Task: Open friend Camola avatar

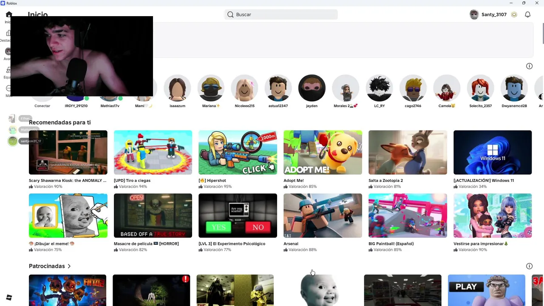Action: pyautogui.click(x=447, y=88)
